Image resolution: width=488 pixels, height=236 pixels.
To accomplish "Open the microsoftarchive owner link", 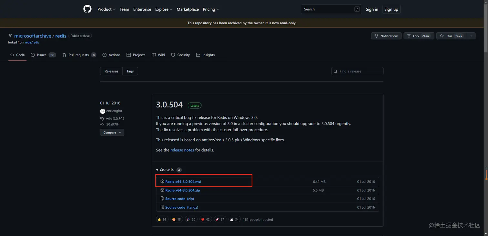I will 33,36.
